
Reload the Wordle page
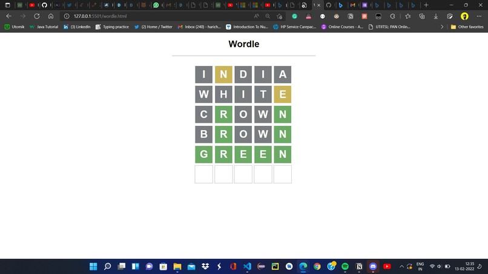click(x=37, y=16)
